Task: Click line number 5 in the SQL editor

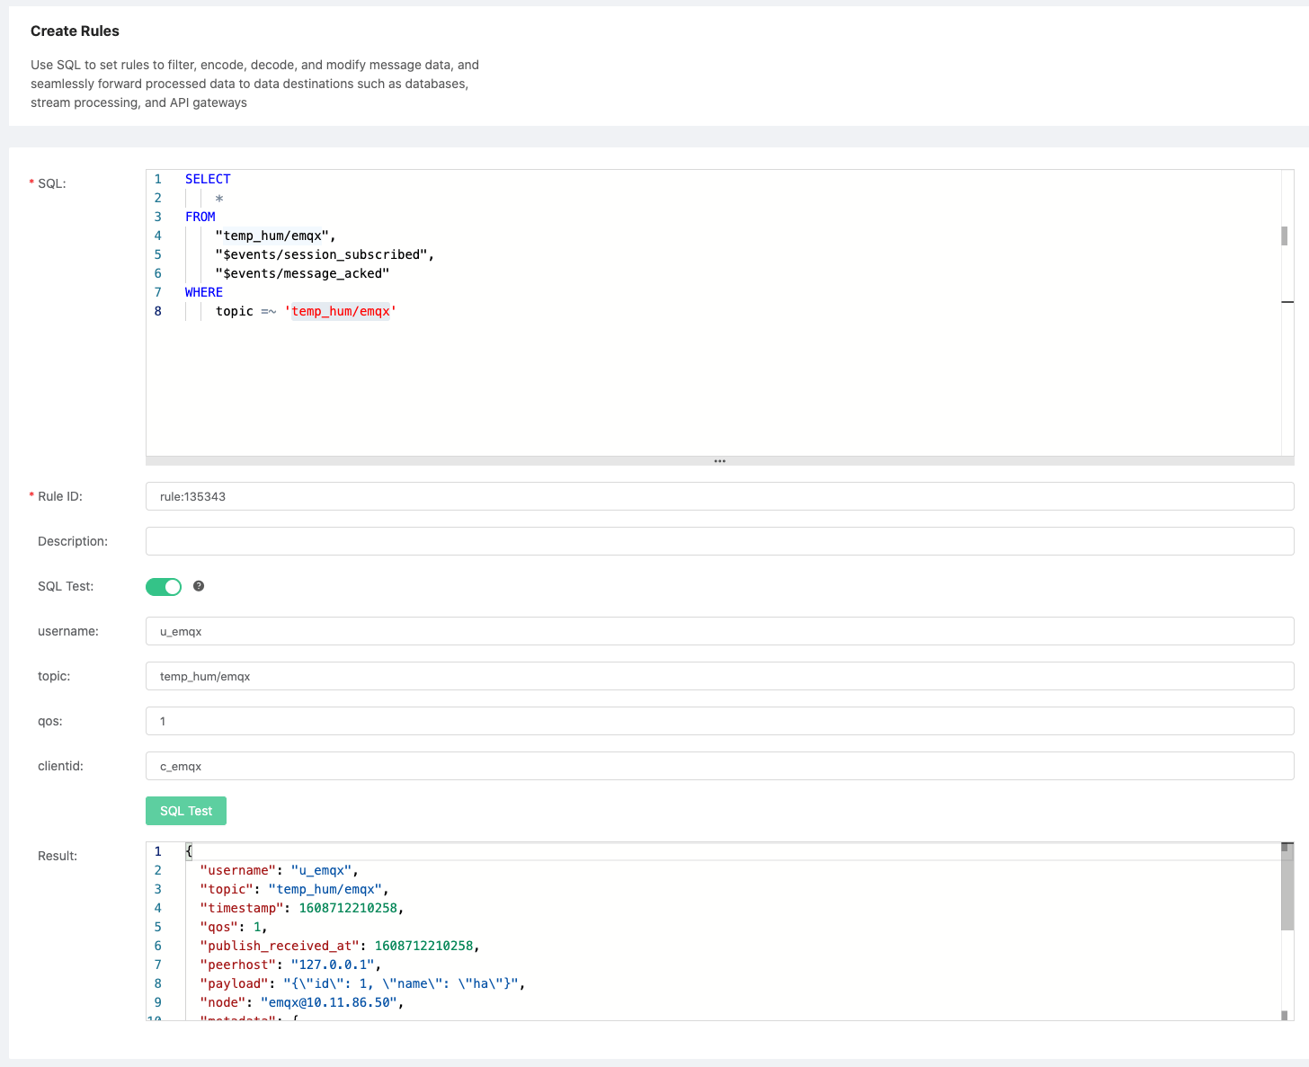Action: click(x=157, y=254)
